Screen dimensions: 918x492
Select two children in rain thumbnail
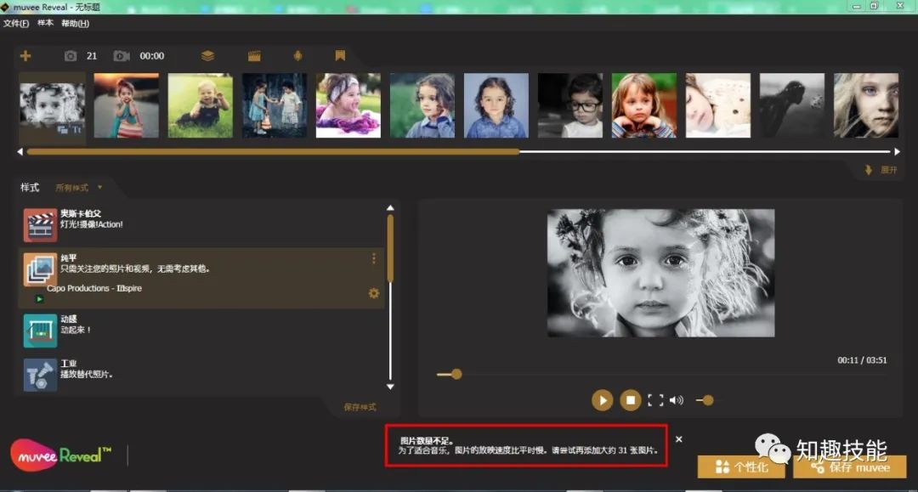point(274,105)
